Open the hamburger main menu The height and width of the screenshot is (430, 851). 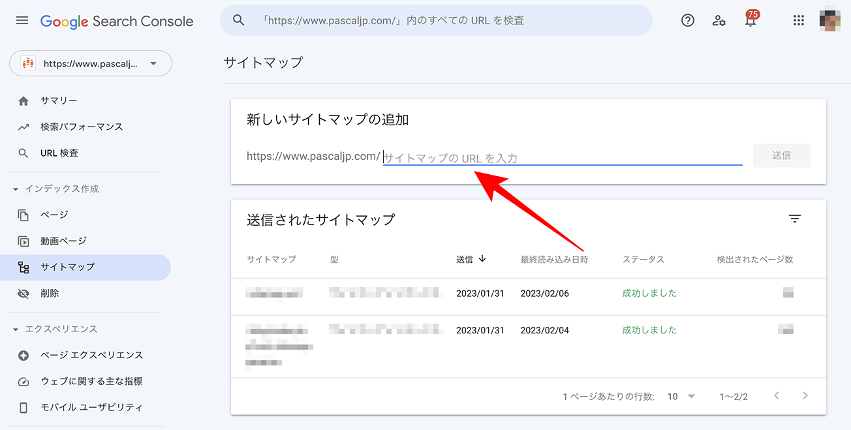coord(22,20)
